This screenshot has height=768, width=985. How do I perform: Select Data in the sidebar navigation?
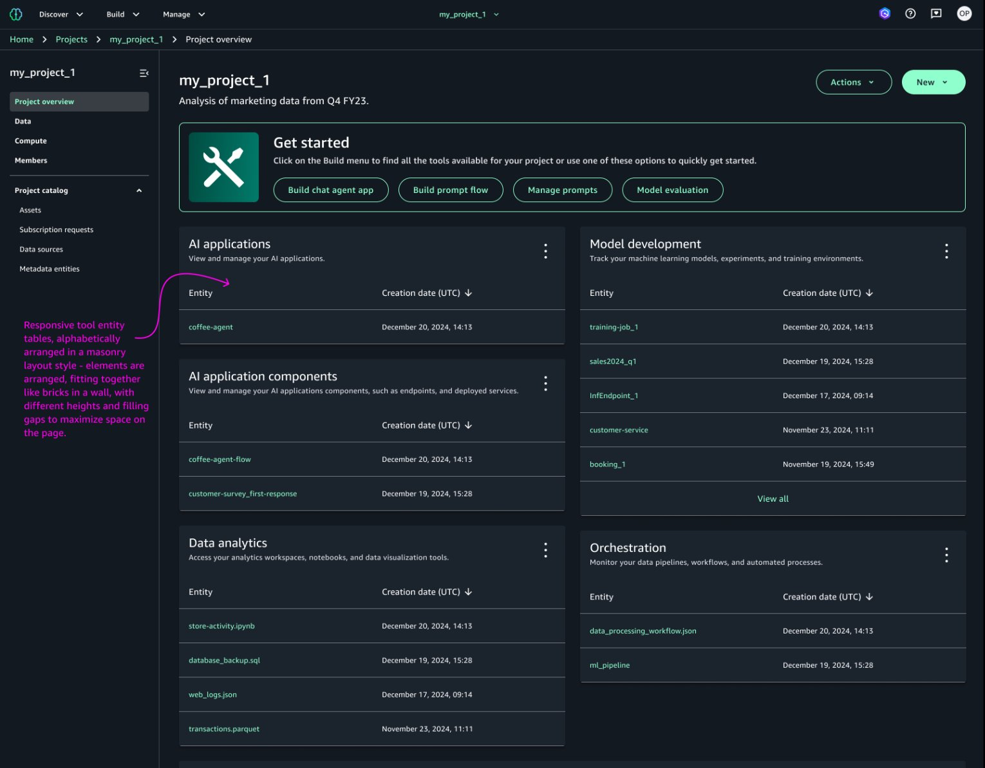[x=23, y=121]
